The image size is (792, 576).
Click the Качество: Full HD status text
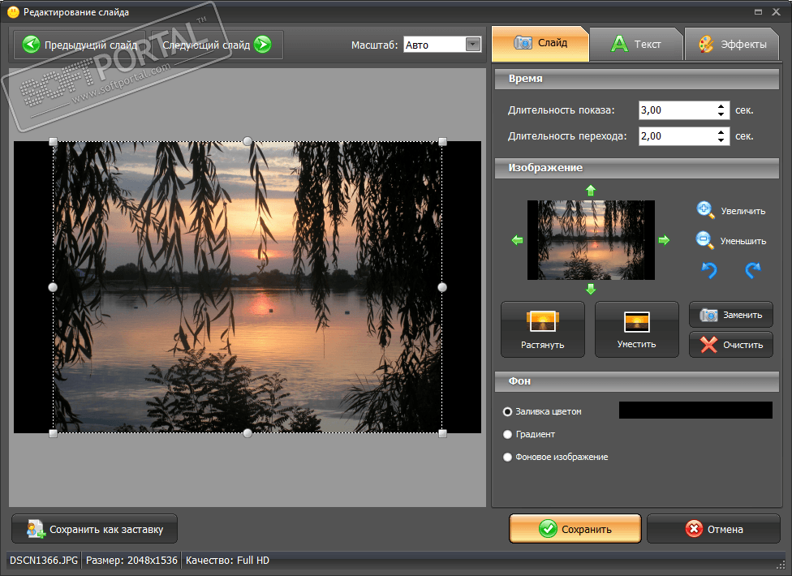(x=227, y=561)
